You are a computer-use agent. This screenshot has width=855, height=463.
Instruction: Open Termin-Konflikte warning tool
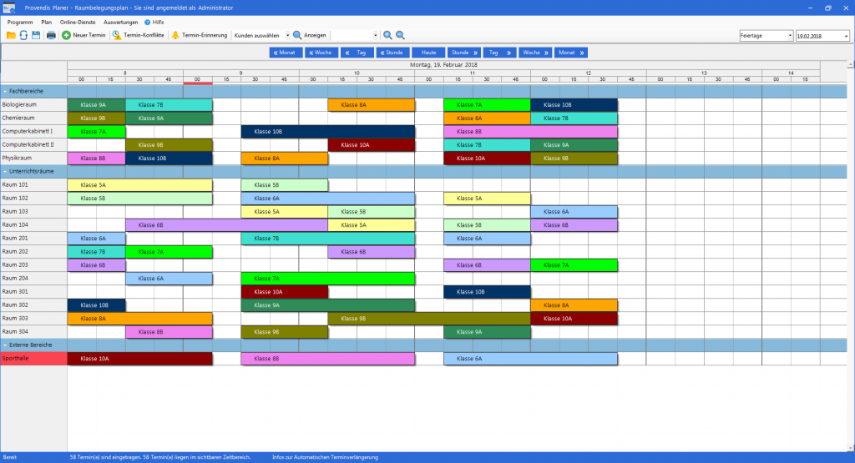point(138,35)
